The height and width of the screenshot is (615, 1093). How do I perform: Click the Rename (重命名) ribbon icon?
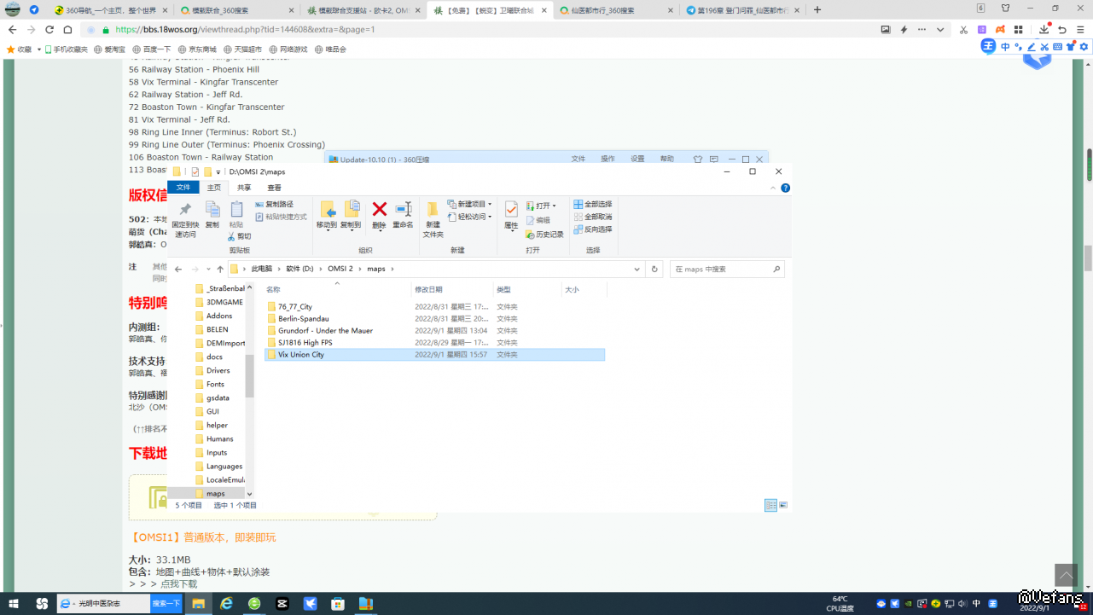(403, 210)
